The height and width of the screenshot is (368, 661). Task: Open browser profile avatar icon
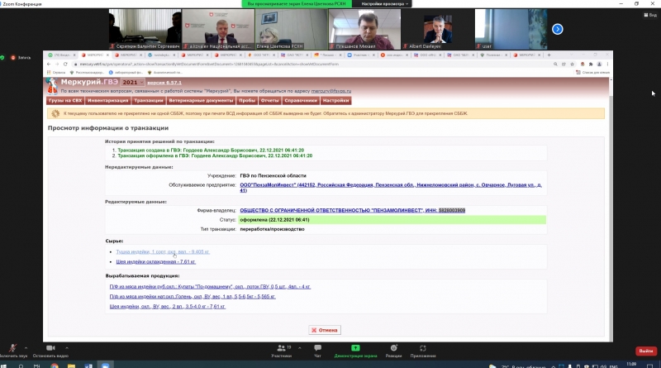click(599, 65)
